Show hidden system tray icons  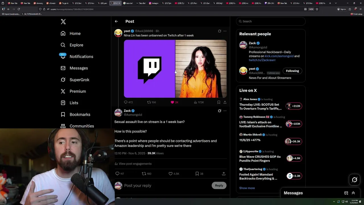click(x=334, y=202)
